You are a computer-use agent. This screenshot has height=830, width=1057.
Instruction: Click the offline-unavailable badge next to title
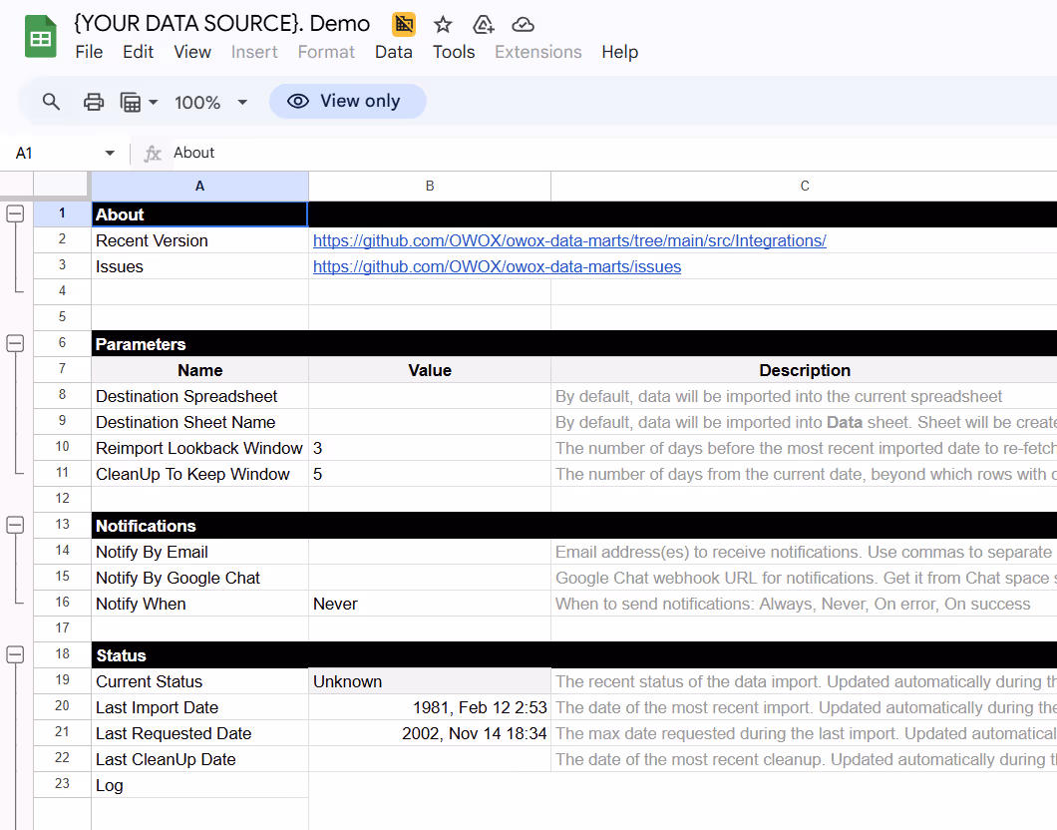(404, 24)
